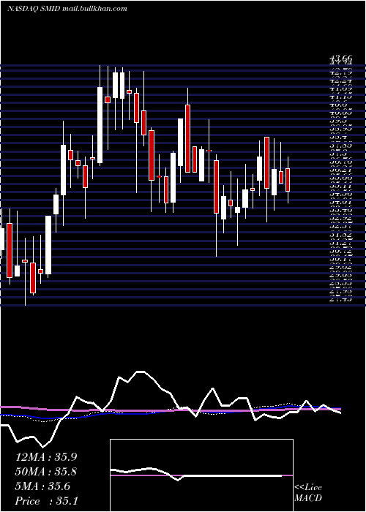The height and width of the screenshot is (512, 366).
Task: Select the 12MA : 35.9 value
Action: click(x=46, y=457)
